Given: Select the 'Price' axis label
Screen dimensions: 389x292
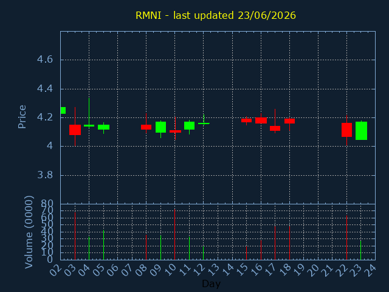Looking at the screenshot, I should coord(22,117).
